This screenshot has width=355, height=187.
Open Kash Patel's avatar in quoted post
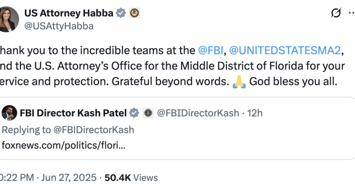click(x=9, y=113)
